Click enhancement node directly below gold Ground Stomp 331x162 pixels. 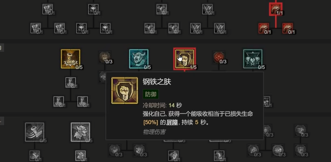[x=70, y=82]
